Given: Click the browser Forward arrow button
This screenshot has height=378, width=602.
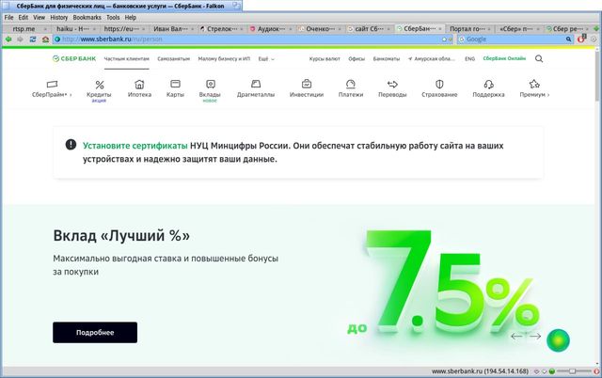Looking at the screenshot, I should [x=20, y=39].
